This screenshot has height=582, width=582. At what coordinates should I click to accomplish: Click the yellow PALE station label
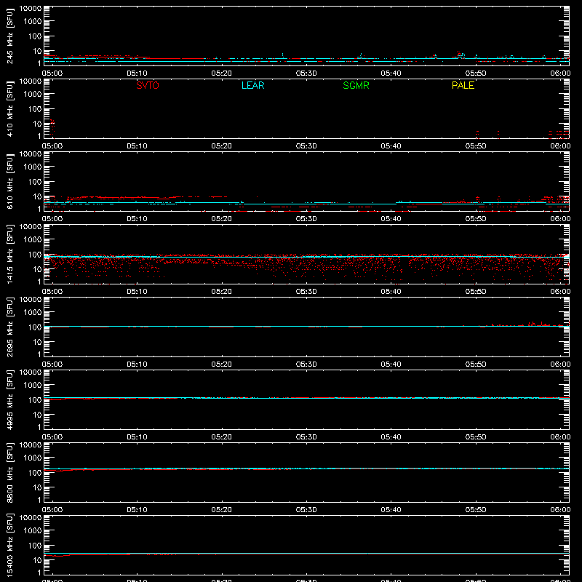click(x=463, y=85)
